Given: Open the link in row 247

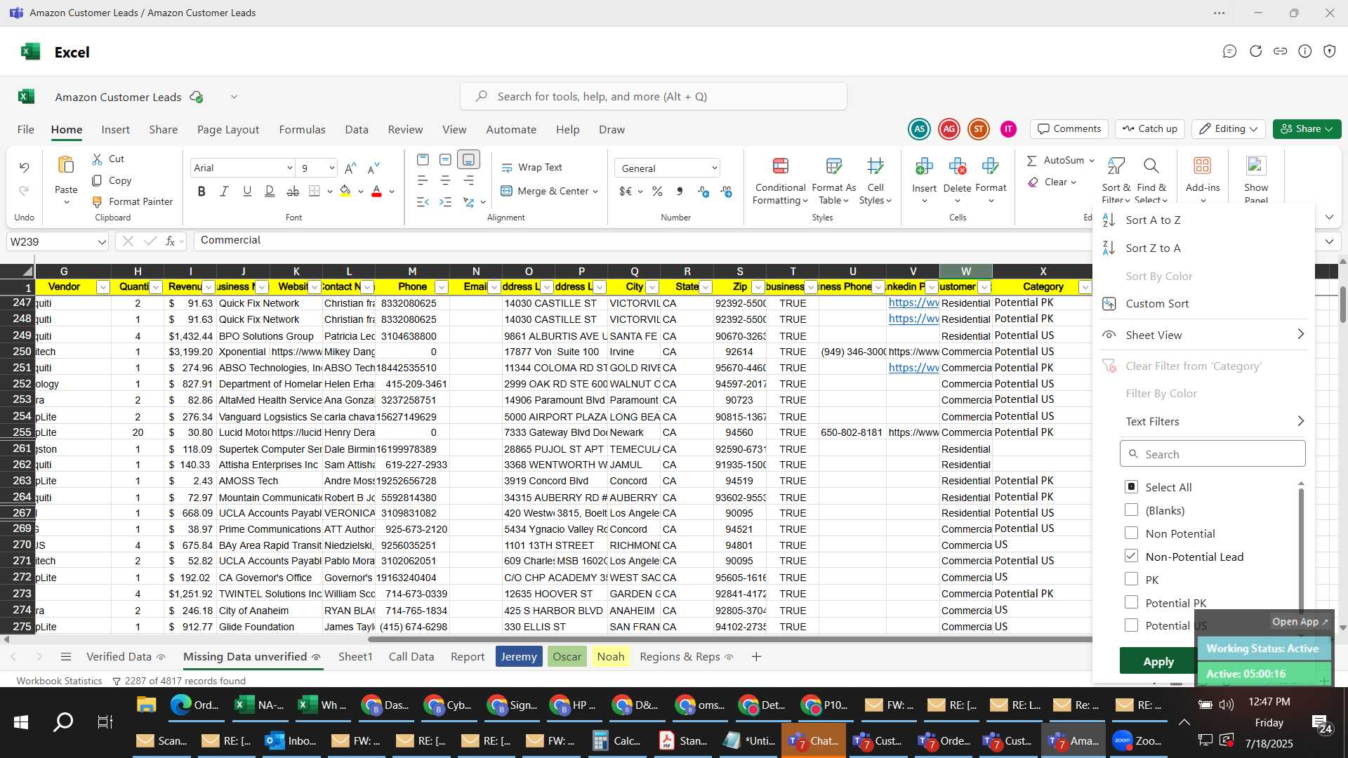Looking at the screenshot, I should pyautogui.click(x=913, y=302).
